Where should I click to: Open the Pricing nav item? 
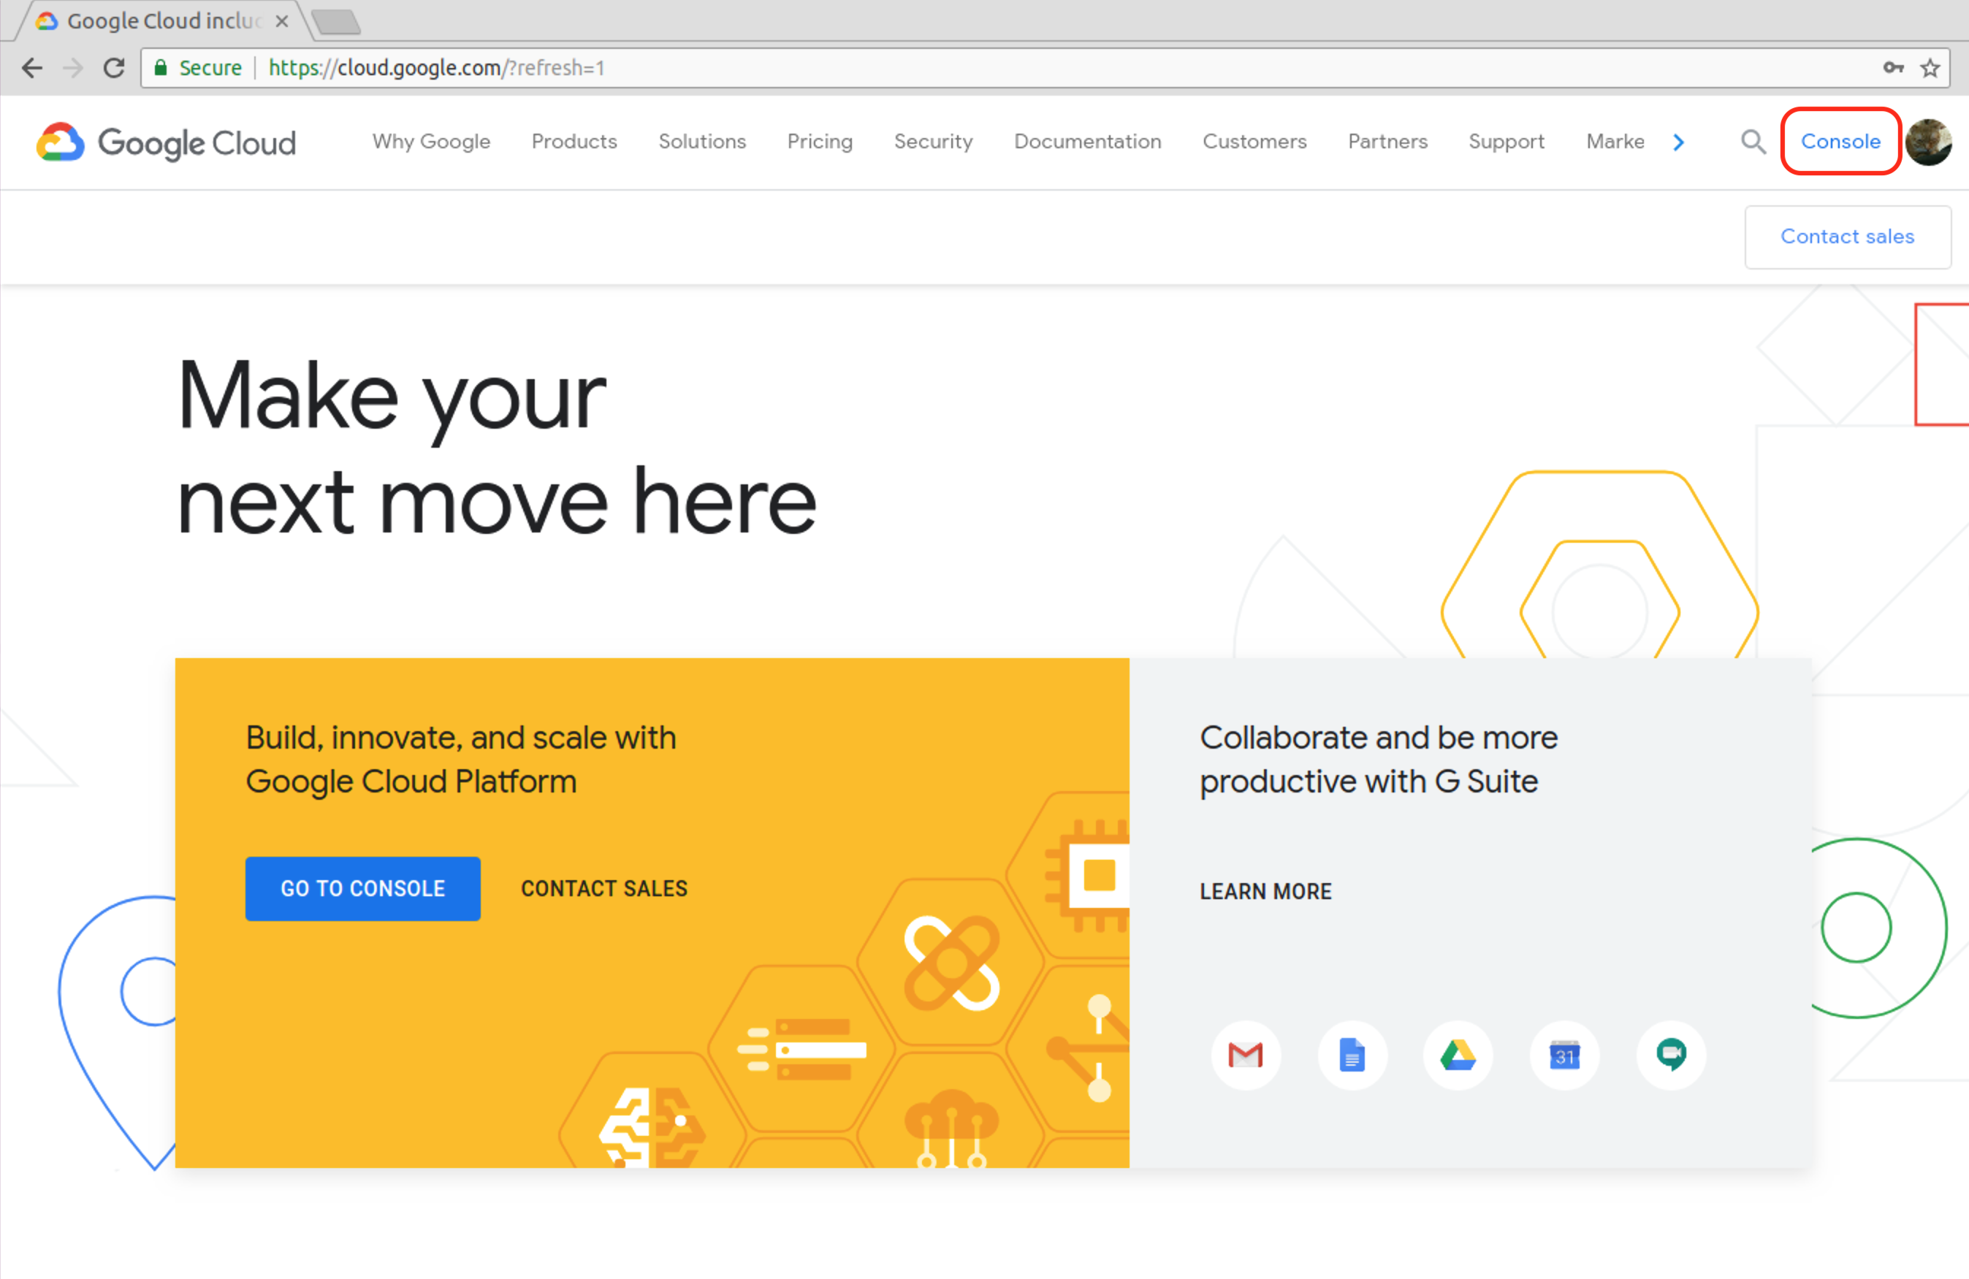point(819,142)
